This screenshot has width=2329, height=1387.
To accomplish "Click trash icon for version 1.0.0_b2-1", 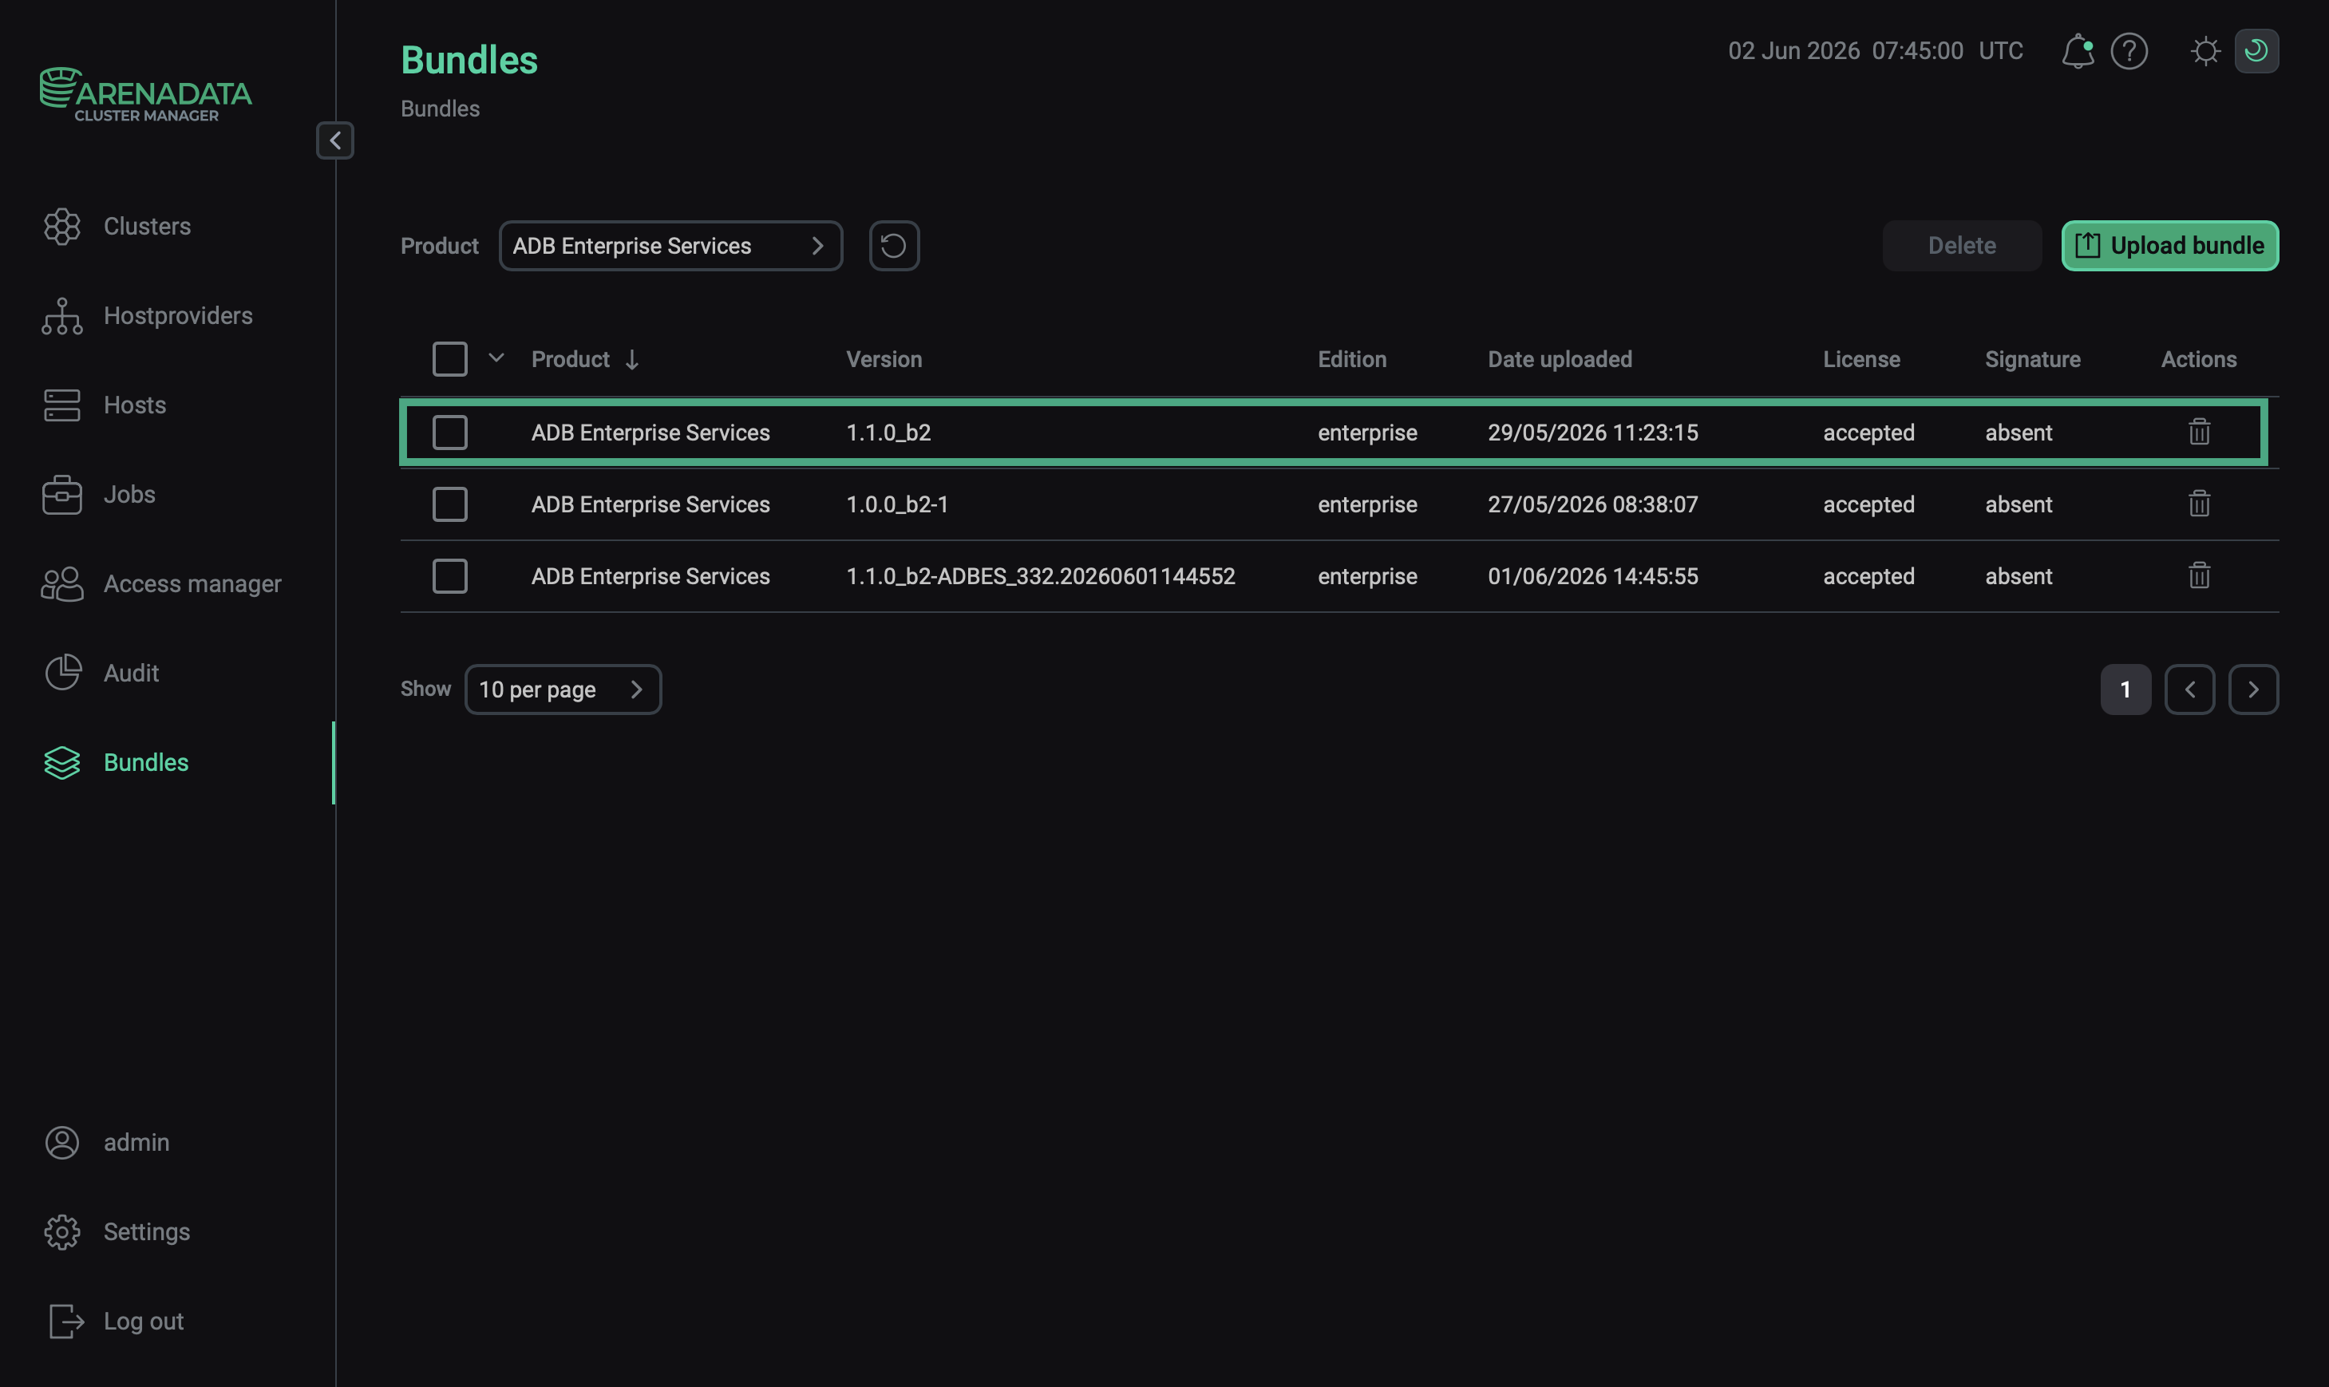I will (2199, 504).
